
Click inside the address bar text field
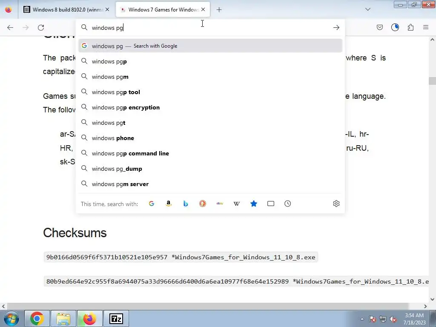click(210, 28)
